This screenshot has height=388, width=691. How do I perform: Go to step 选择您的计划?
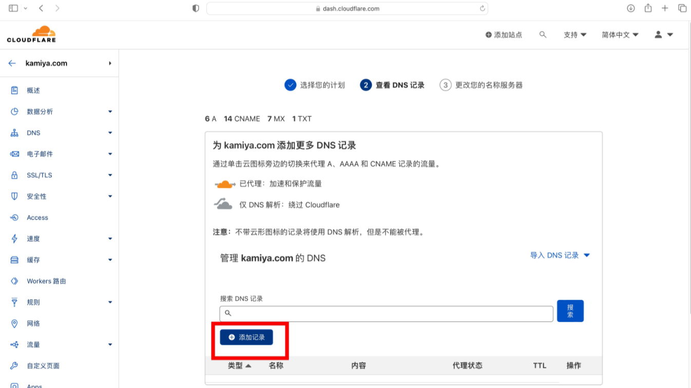point(315,85)
